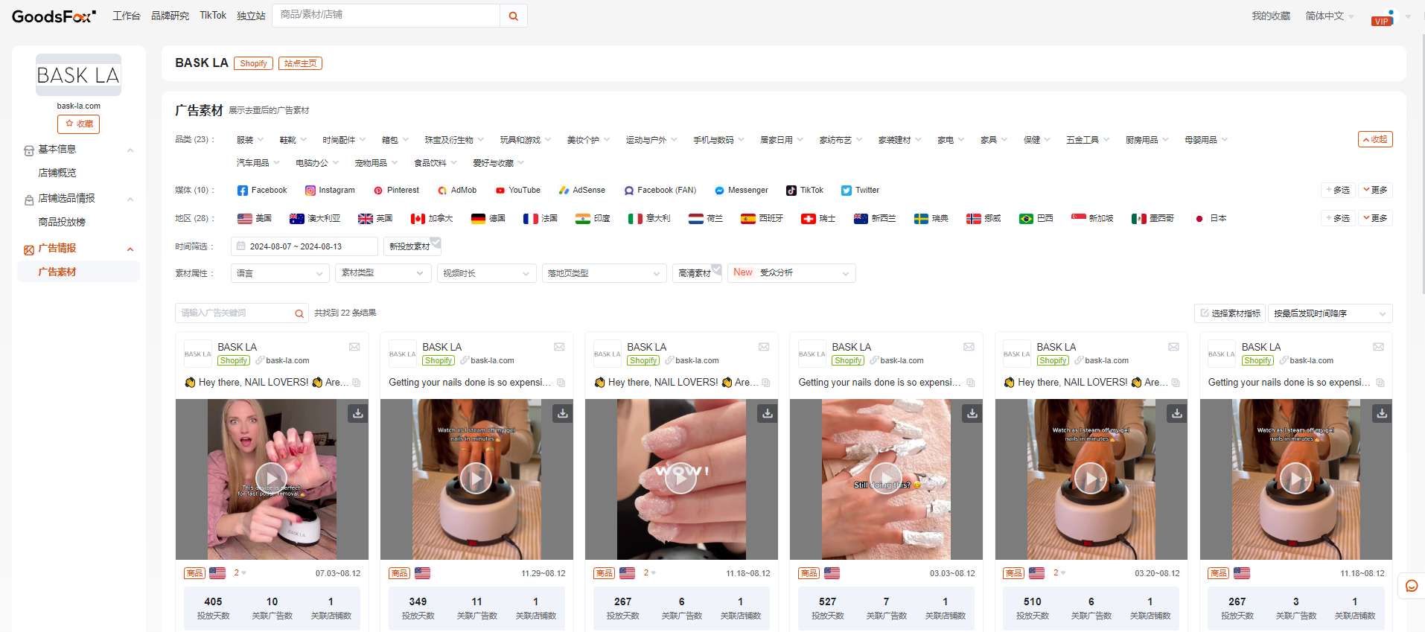1425x632 pixels.
Task: Collapse the 基本信息 sidebar section
Action: tap(78, 150)
